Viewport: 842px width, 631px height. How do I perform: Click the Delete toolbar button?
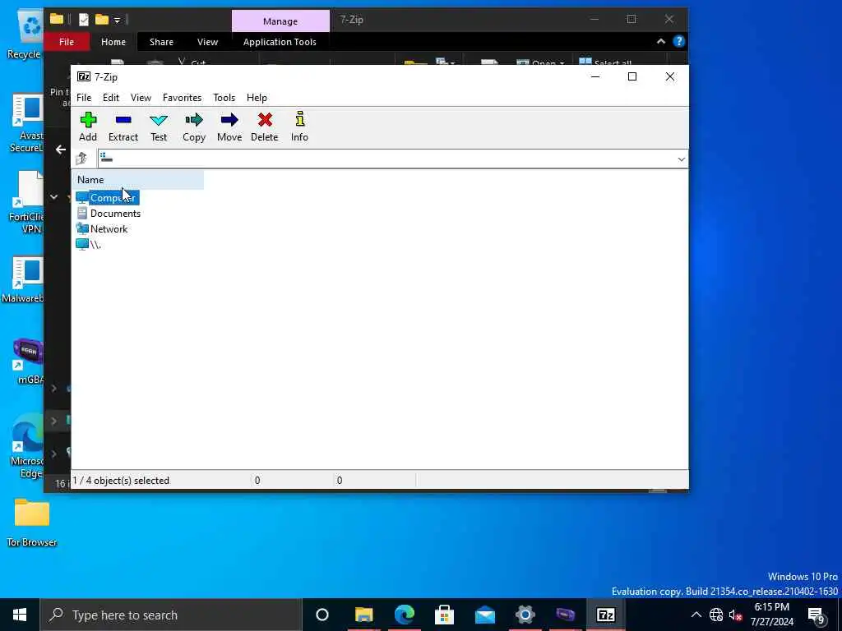click(264, 127)
